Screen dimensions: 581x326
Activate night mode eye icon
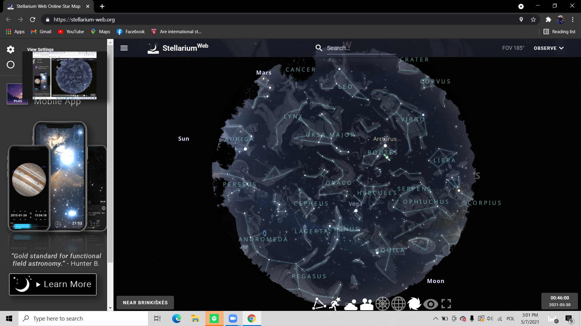(430, 304)
